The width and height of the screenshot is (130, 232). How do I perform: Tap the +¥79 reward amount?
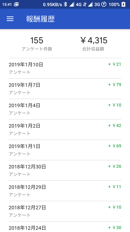point(115,85)
